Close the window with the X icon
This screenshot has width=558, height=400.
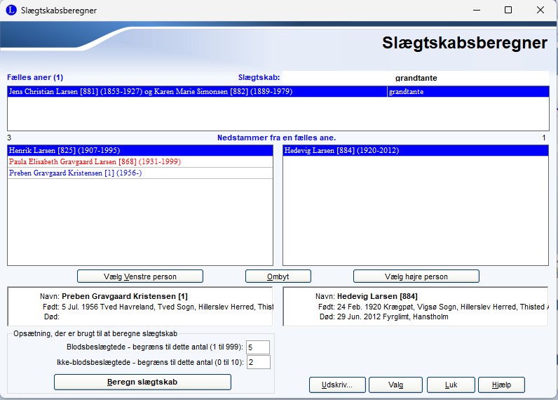tap(540, 11)
